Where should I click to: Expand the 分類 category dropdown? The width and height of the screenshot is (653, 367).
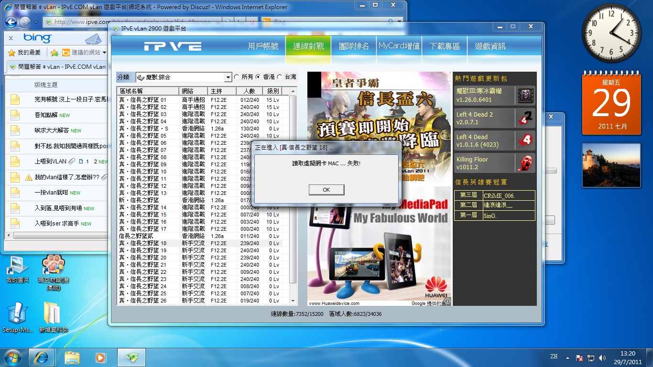tap(228, 77)
